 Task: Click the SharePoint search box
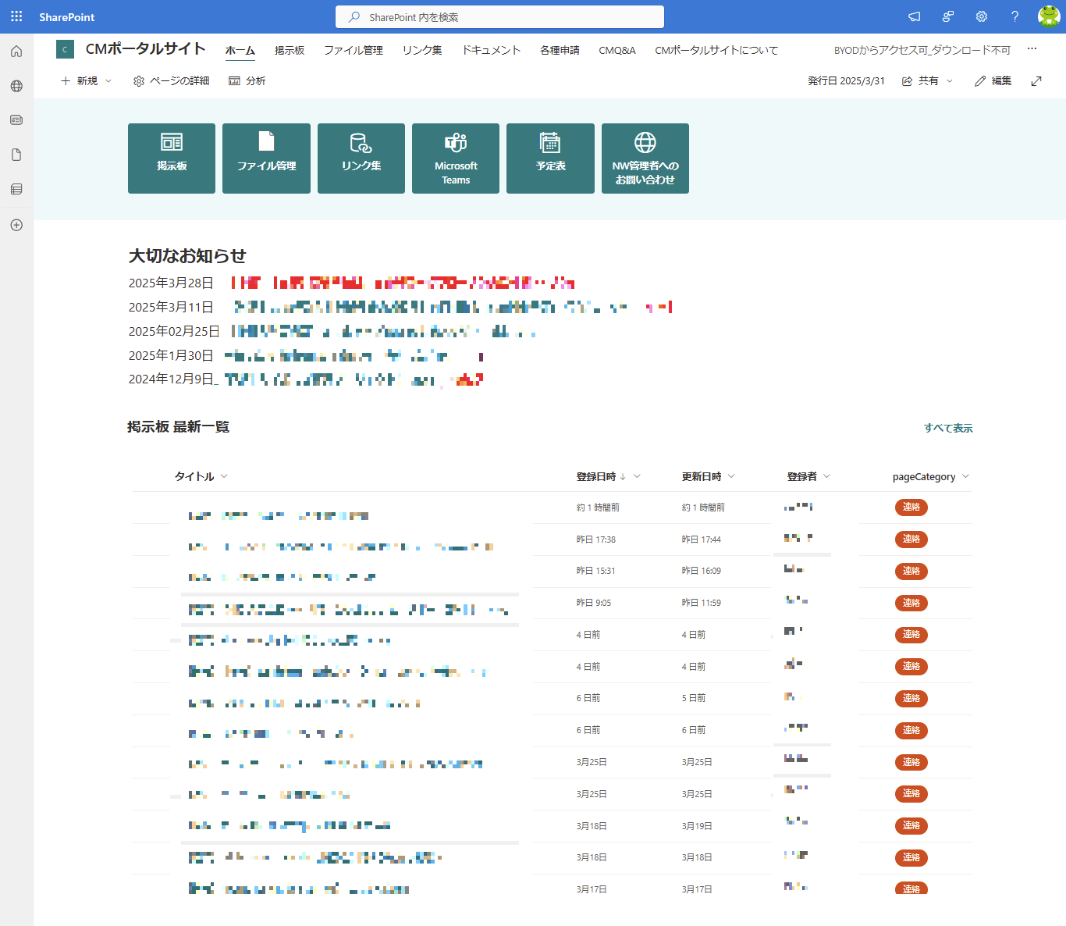point(499,16)
